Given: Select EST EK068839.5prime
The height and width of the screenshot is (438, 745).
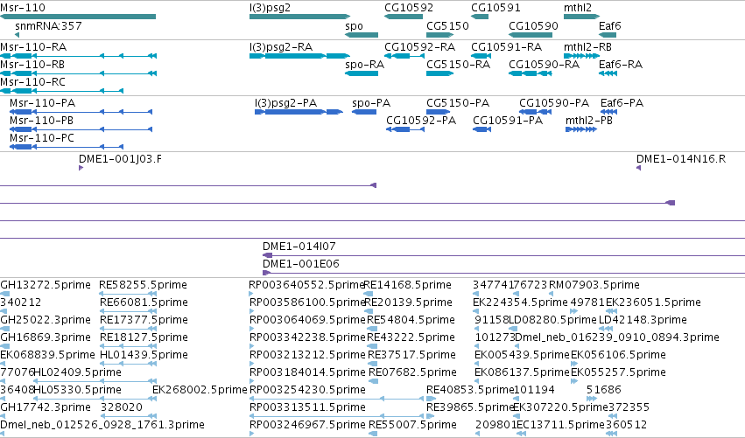Looking at the screenshot, I should [47, 355].
